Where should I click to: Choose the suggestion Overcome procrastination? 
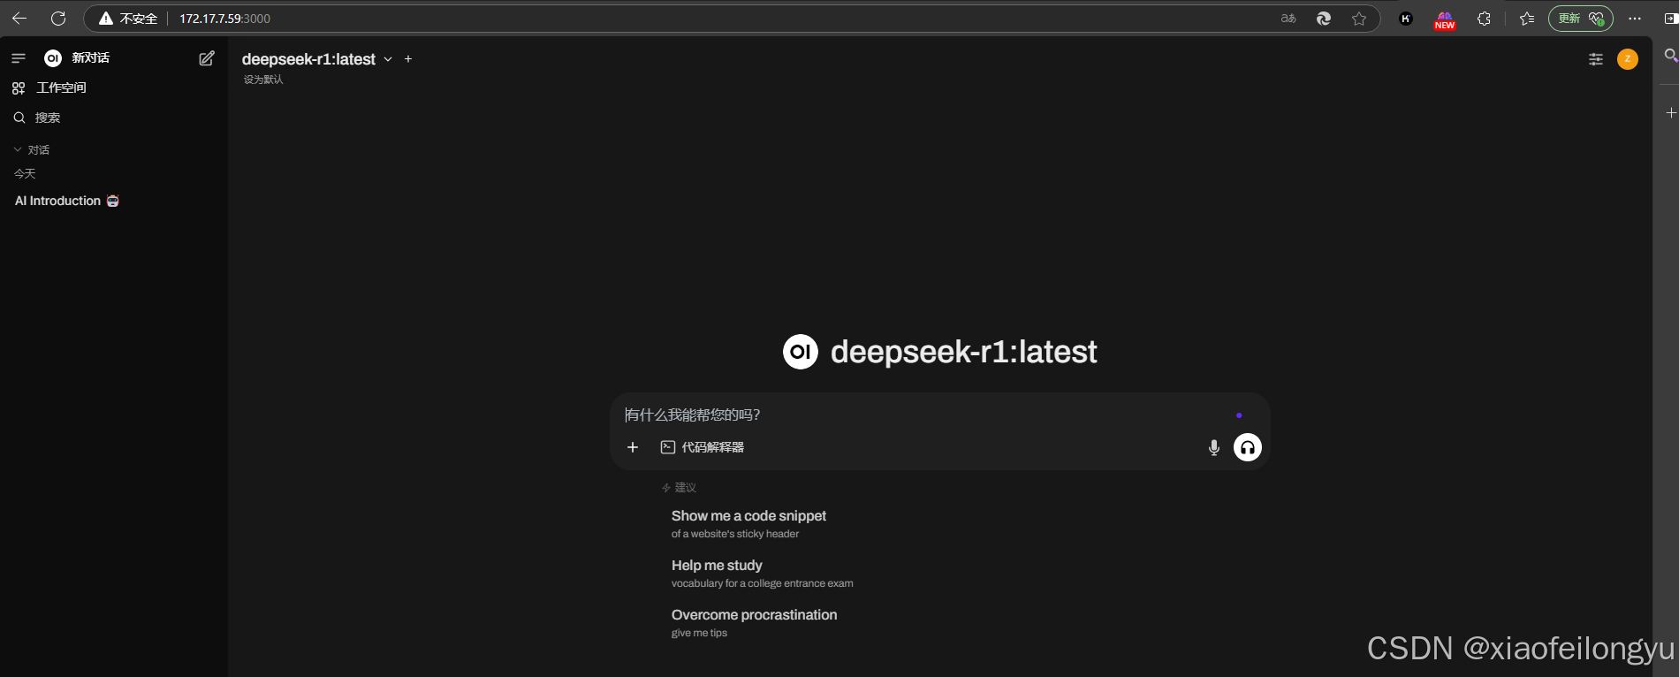pyautogui.click(x=755, y=623)
